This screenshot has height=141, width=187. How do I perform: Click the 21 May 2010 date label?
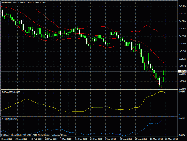point(171,139)
